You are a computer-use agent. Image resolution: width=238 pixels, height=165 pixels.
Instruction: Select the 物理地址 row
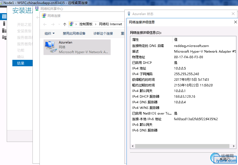(183, 57)
